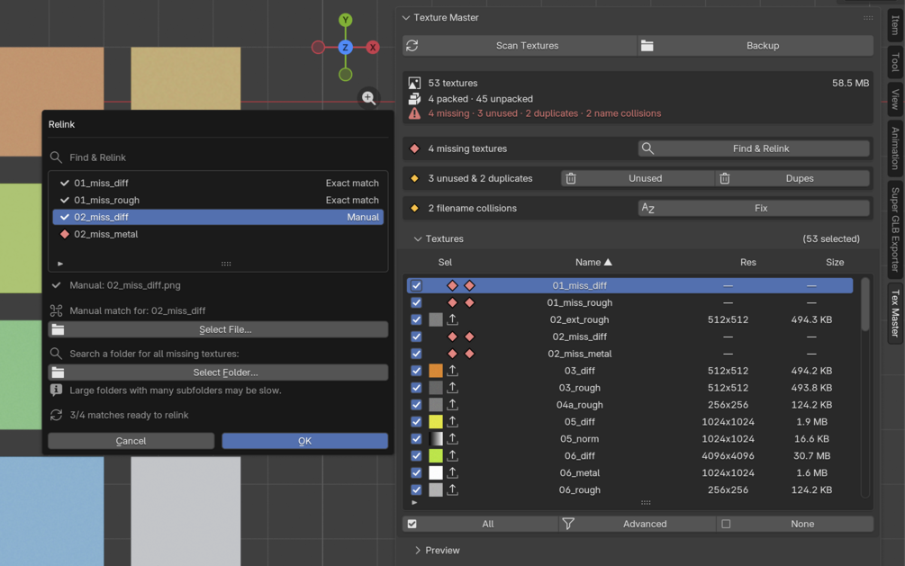This screenshot has height=566, width=905.
Task: Click the yellow 05_diff color swatch
Action: (436, 422)
